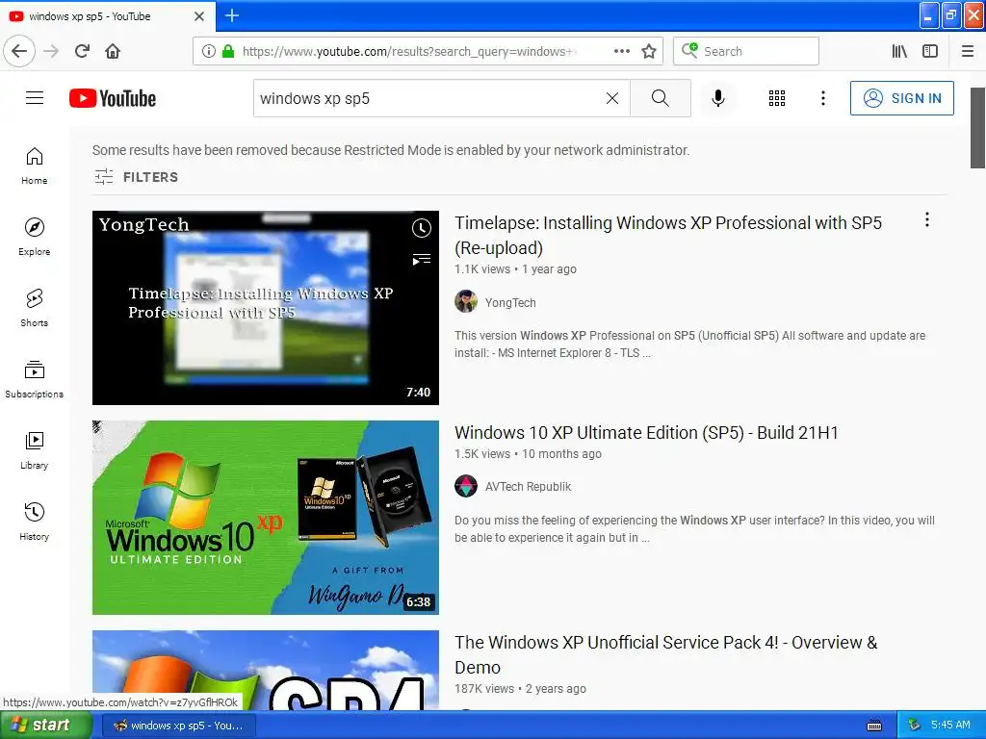Submit search with magnifier button
Viewport: 986px width, 739px height.
click(661, 98)
